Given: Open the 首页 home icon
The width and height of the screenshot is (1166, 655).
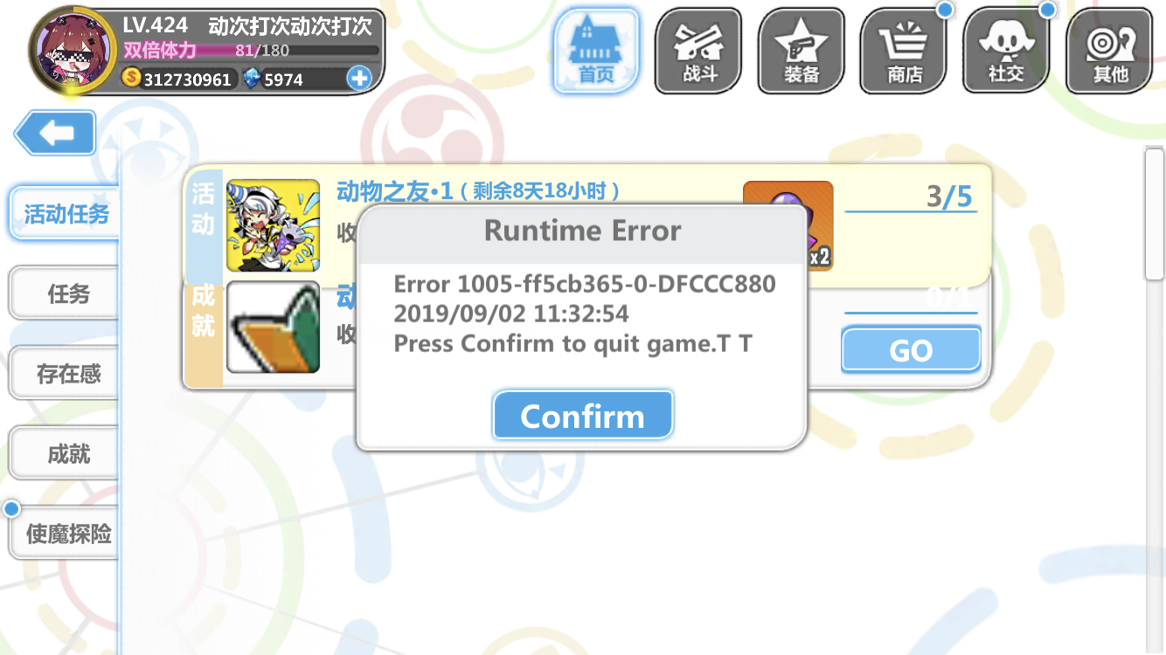Looking at the screenshot, I should click(597, 51).
